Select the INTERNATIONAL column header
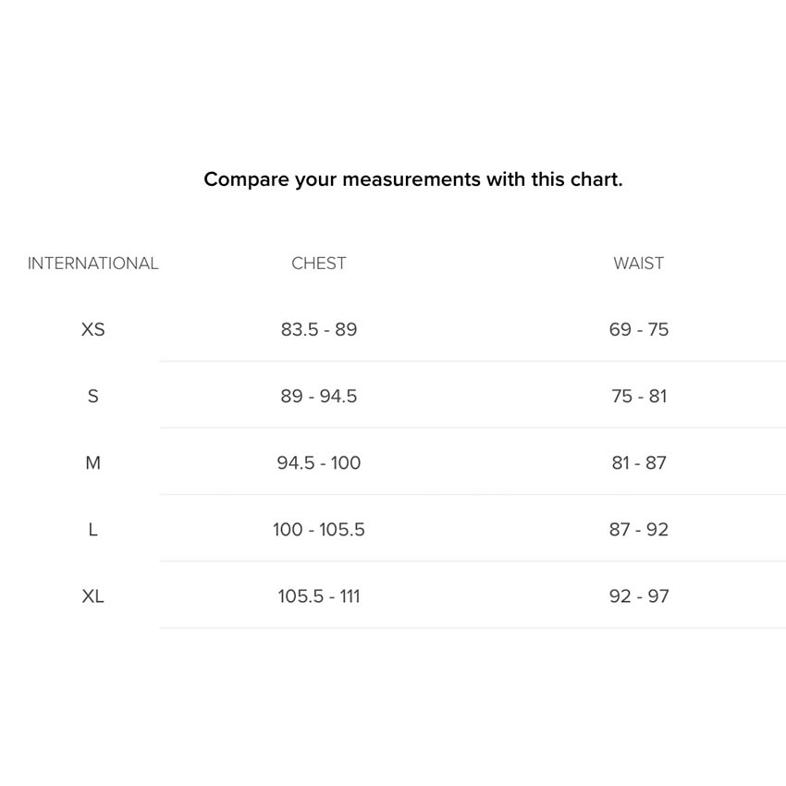The height and width of the screenshot is (786, 786). pyautogui.click(x=92, y=264)
